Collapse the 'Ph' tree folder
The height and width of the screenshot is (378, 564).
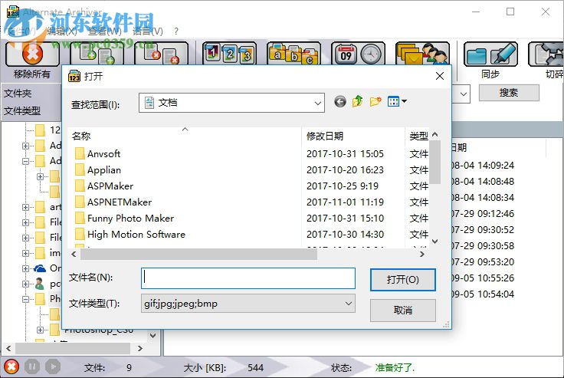tap(25, 299)
